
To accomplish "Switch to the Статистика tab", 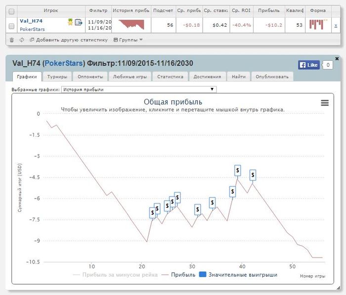I will point(170,77).
